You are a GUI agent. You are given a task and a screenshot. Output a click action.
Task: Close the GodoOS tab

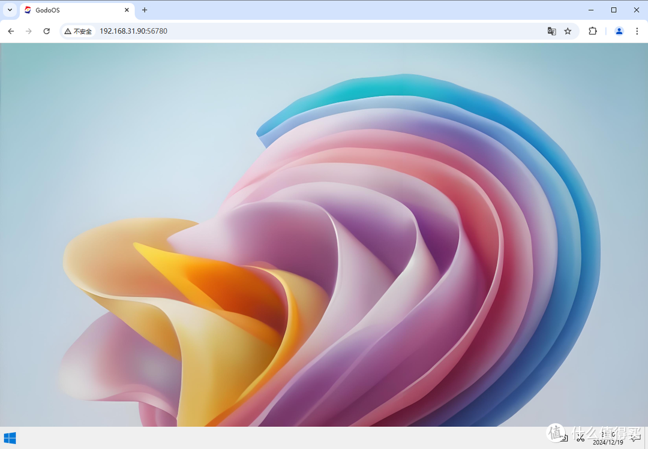127,10
